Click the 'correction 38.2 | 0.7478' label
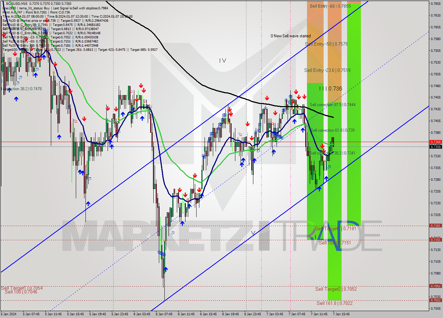 [21, 89]
